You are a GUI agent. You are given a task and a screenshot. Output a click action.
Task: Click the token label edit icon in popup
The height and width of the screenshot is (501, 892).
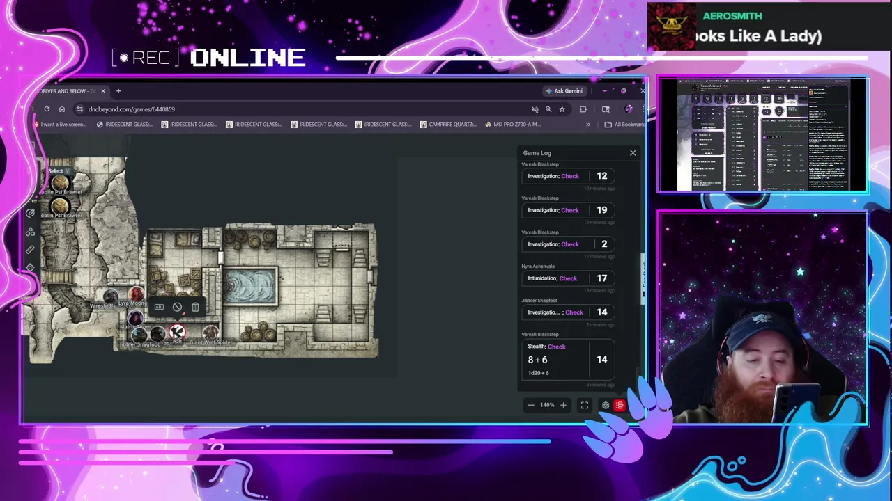click(159, 307)
